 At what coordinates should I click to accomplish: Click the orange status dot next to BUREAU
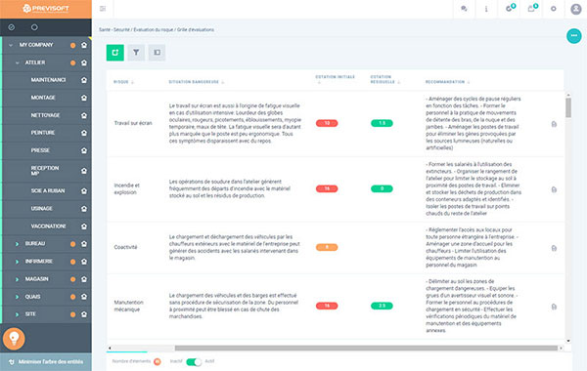[73, 244]
